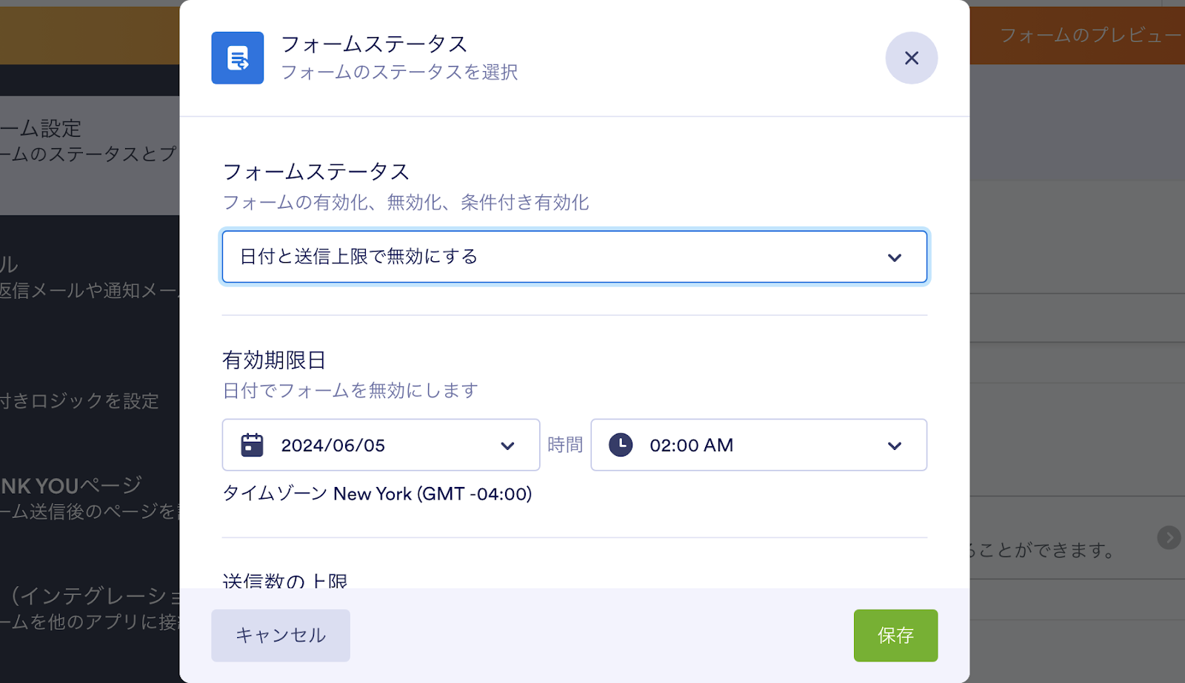Image resolution: width=1185 pixels, height=683 pixels.
Task: Open フォームのプレビュー in the top bar
Action: 1089,35
